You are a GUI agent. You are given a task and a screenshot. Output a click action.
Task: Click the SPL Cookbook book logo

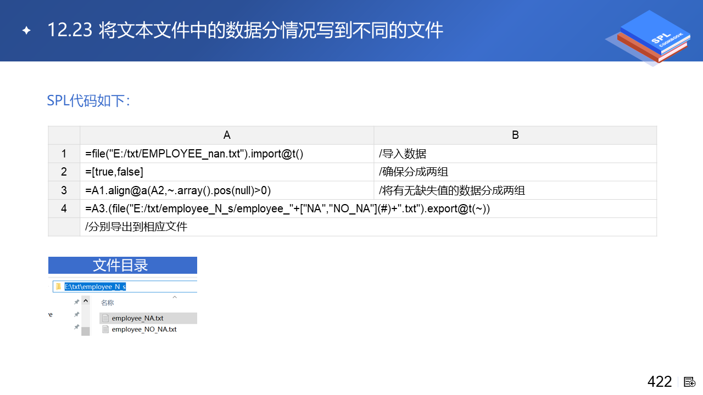647,37
